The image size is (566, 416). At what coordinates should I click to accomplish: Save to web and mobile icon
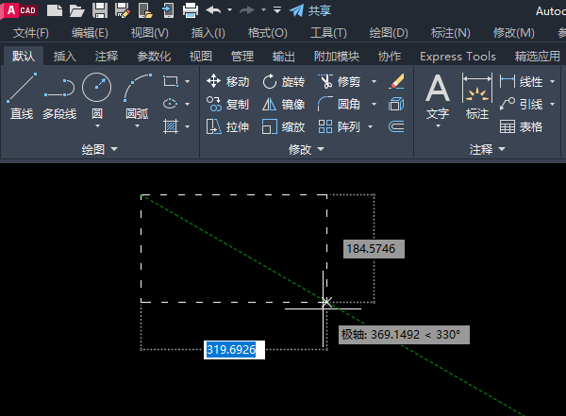(168, 10)
